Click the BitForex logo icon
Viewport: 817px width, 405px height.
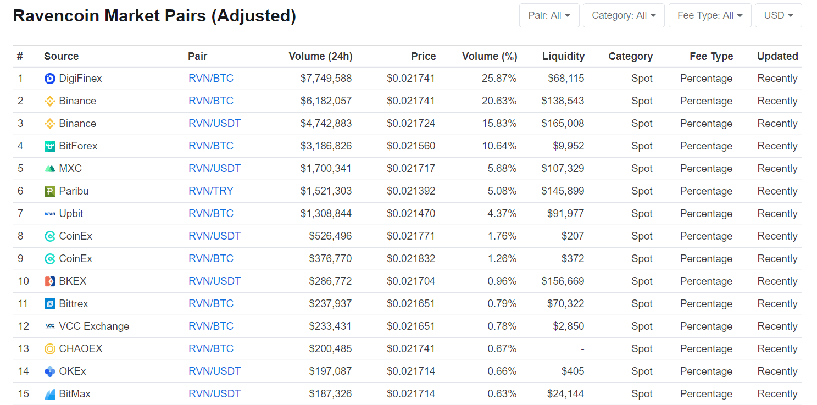pyautogui.click(x=50, y=146)
